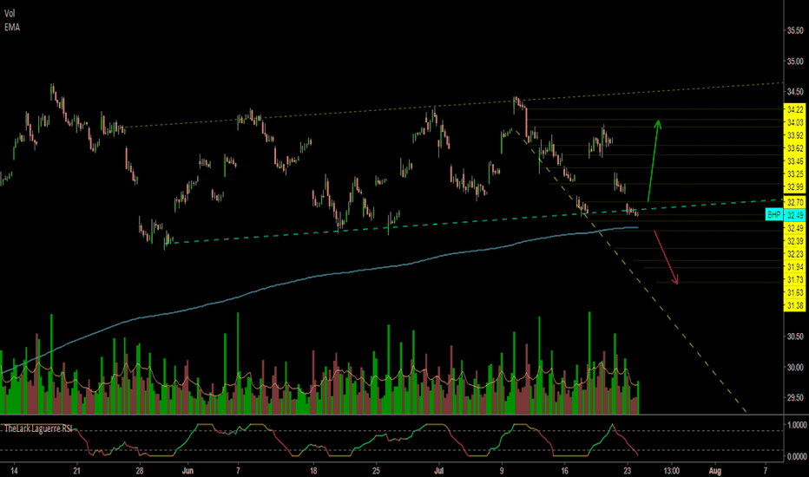This screenshot has height=477, width=809.
Task: Click the 18 date on time axis
Action: tap(313, 470)
